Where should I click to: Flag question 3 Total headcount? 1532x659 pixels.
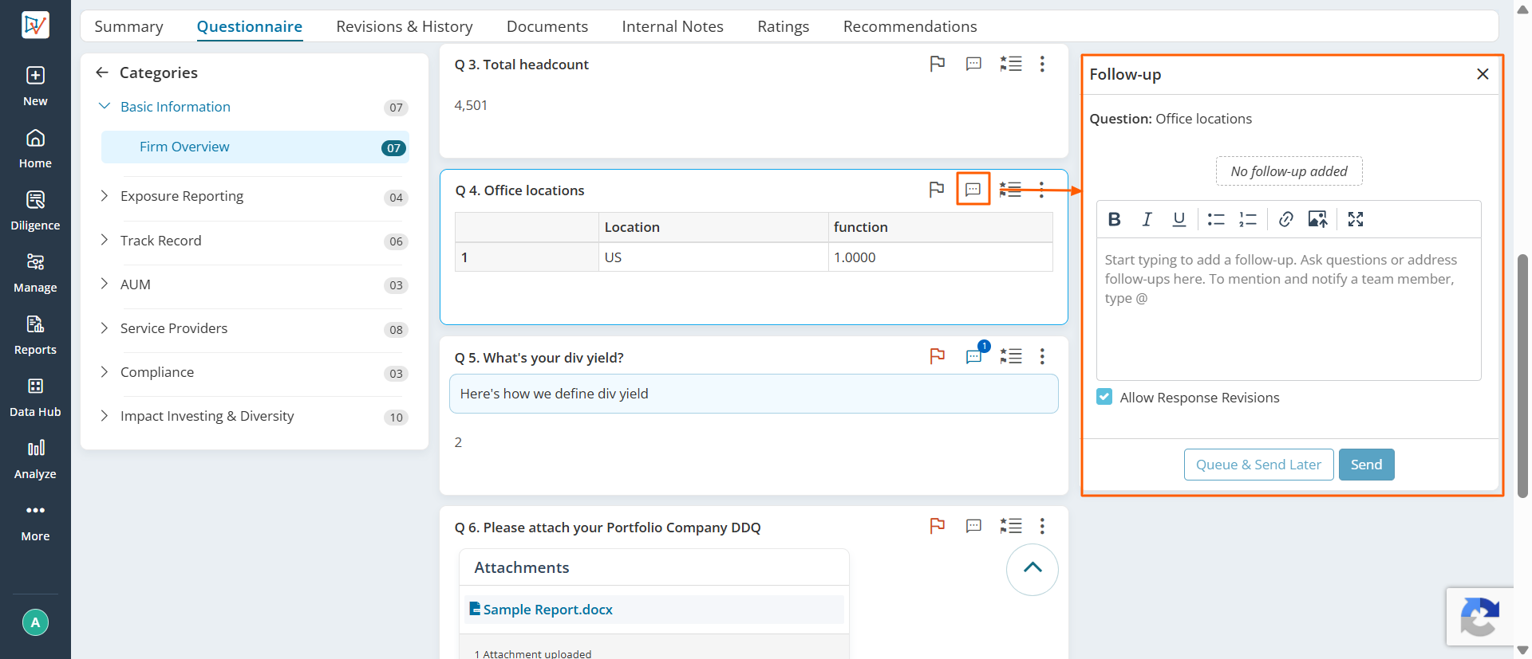pos(938,64)
